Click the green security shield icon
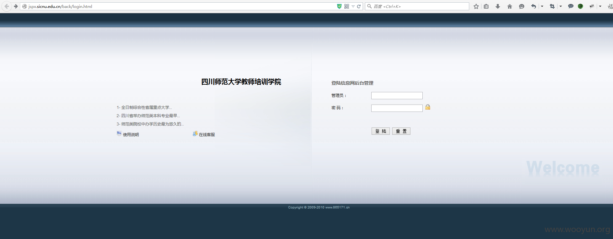613x239 pixels. 339,6
